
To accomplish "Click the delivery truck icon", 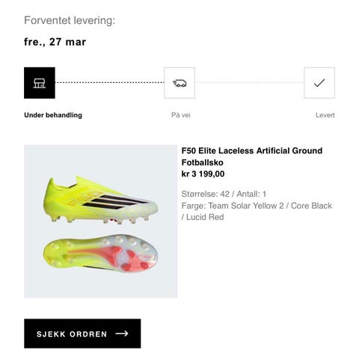I will (x=179, y=83).
